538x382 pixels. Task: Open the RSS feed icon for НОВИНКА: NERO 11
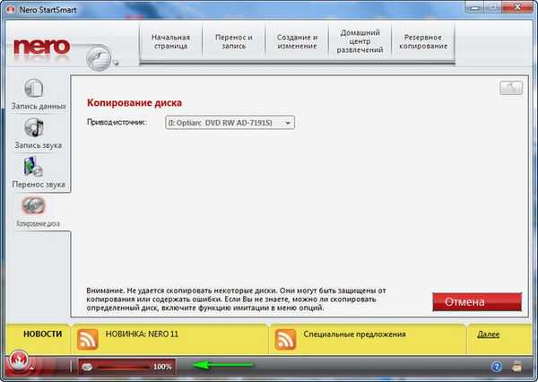[x=87, y=339]
